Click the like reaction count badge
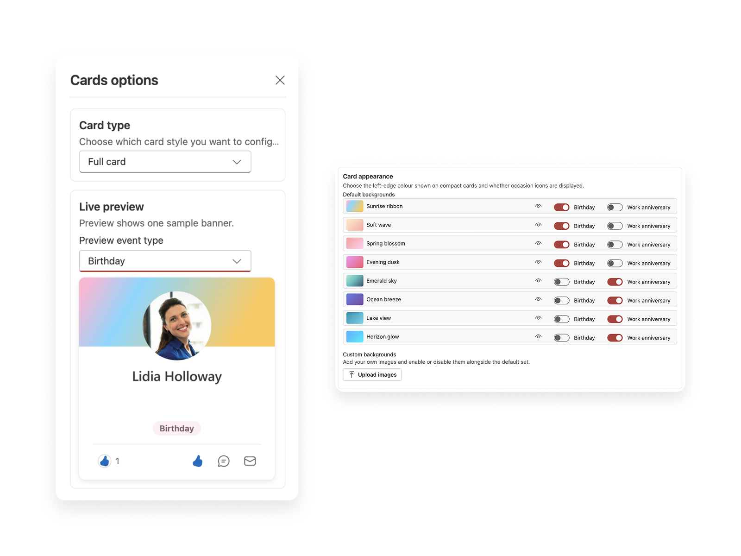This screenshot has width=741, height=556. pos(109,461)
